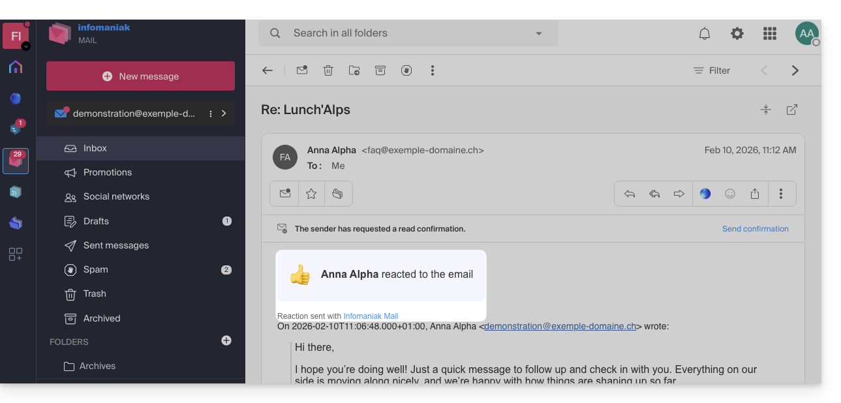Forward this email with arrow icon
The image size is (841, 403).
[679, 194]
